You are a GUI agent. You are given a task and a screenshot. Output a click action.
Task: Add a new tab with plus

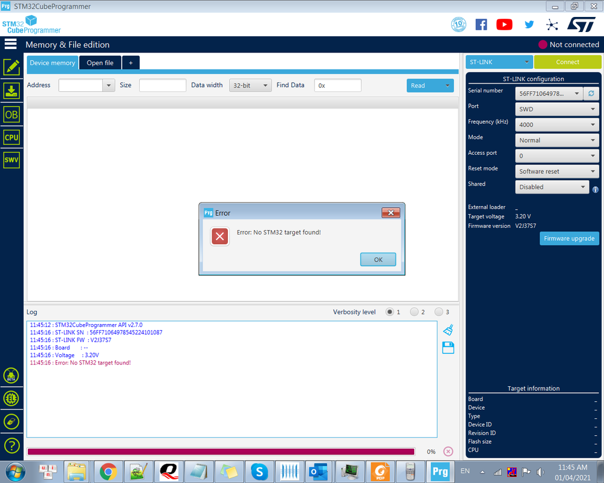(x=131, y=63)
